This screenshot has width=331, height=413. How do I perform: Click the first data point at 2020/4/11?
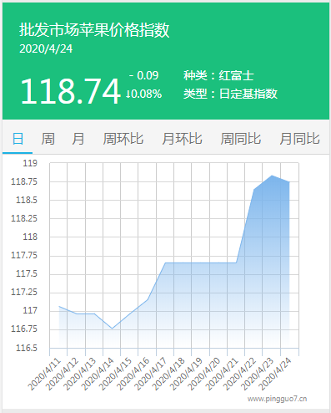(59, 306)
